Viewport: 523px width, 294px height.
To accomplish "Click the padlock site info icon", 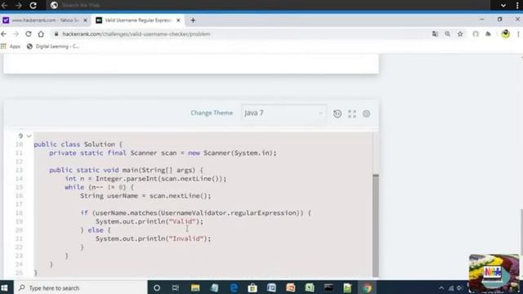I will click(56, 34).
